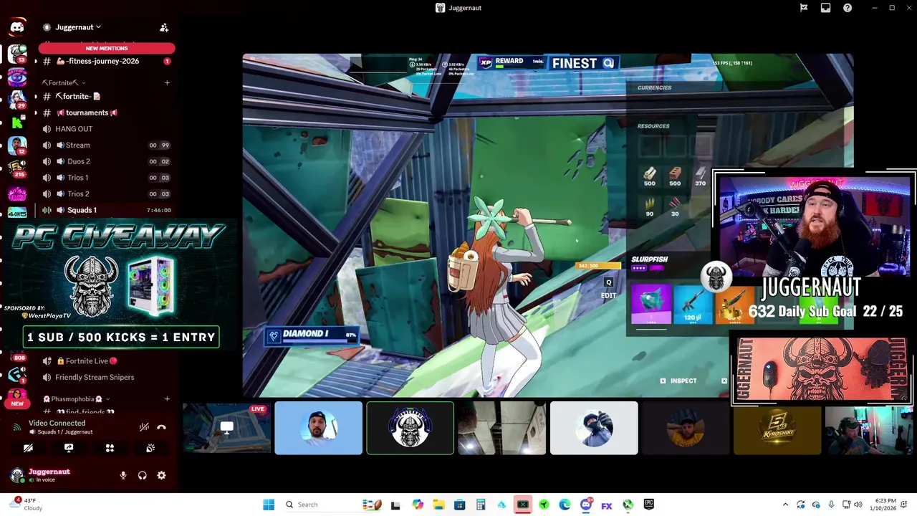Join the HANG OUT voice channel
This screenshot has height=516, width=917.
106,129
